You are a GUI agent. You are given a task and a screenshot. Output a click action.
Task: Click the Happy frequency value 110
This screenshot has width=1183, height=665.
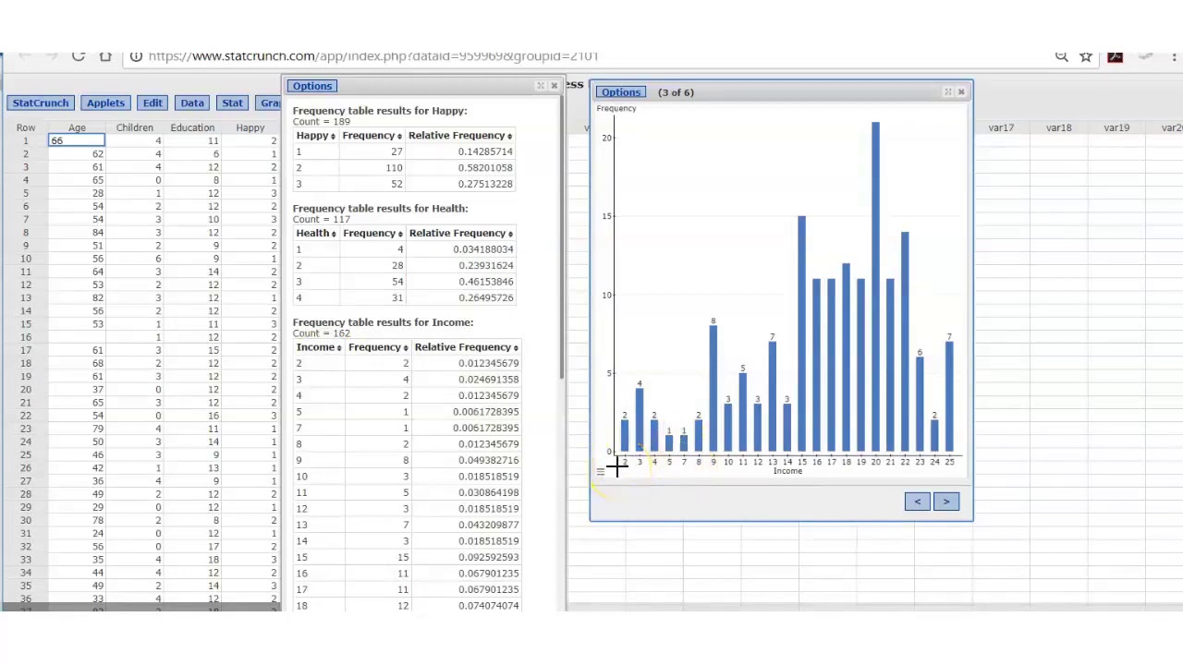[x=394, y=168]
